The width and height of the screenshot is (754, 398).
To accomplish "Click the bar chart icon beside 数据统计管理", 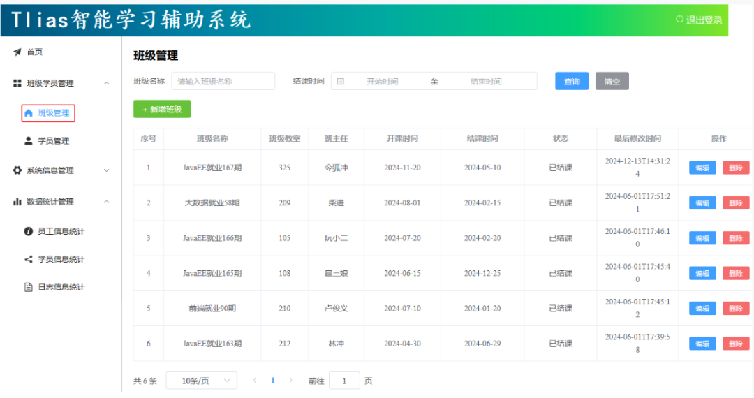I will pyautogui.click(x=17, y=202).
